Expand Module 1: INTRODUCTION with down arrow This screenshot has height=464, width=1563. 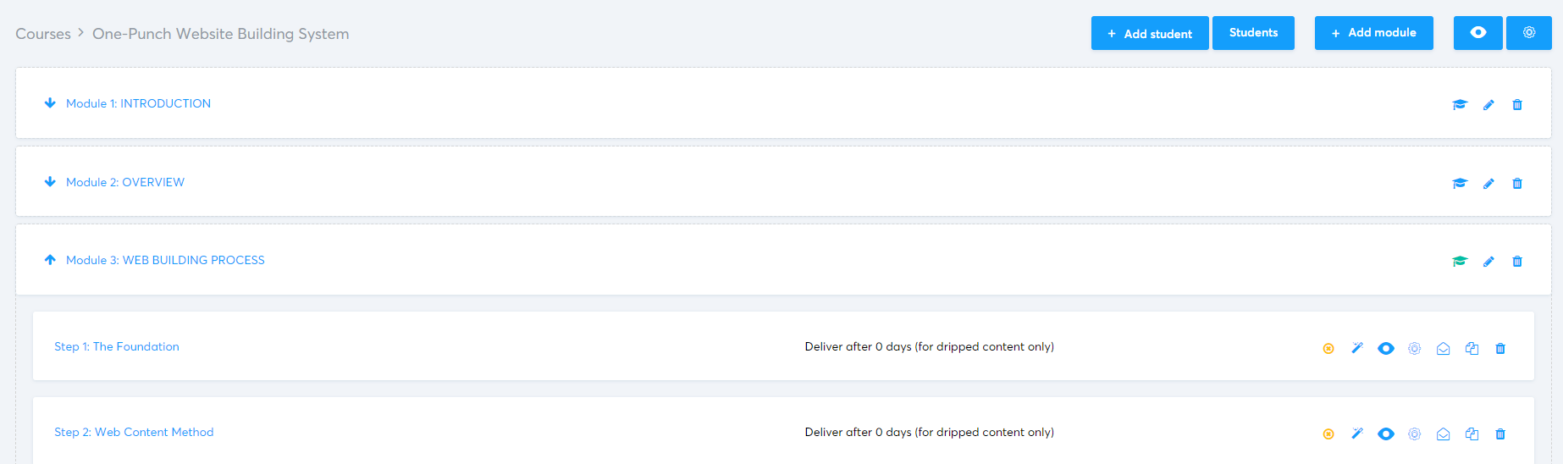[x=50, y=103]
